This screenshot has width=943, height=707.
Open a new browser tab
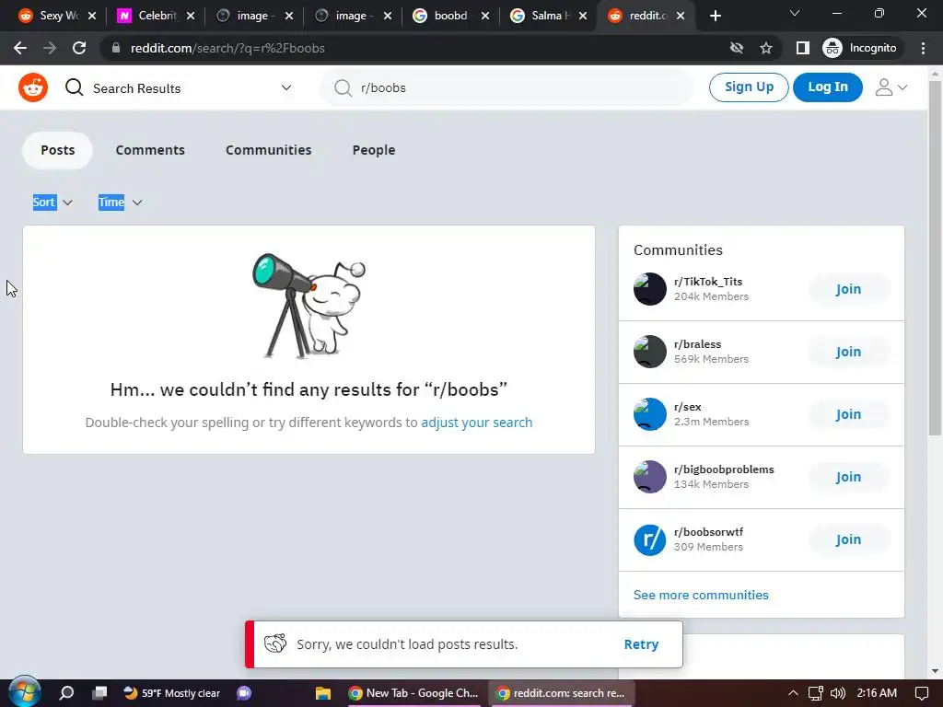pos(715,16)
